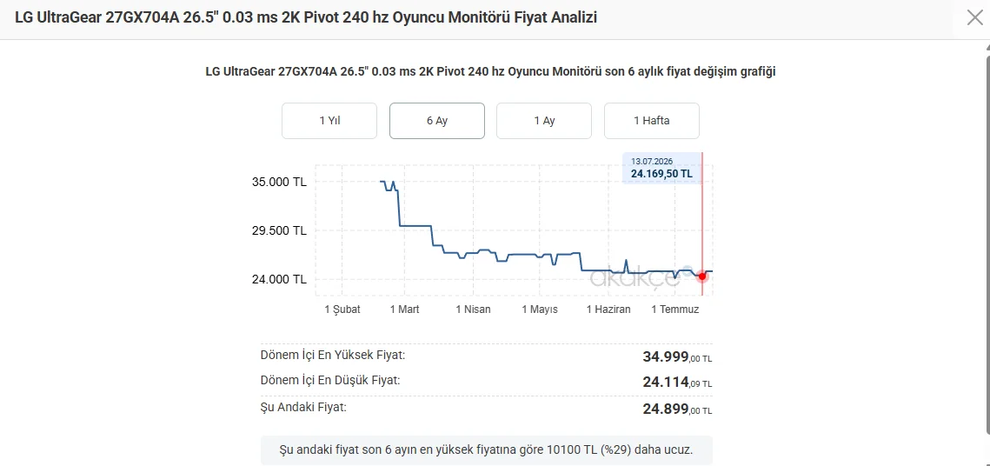Click the lowest price 24.114 TL value
Screen dimensions: 990x466
677,382
